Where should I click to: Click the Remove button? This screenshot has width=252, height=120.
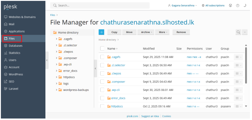pyautogui.click(x=181, y=32)
